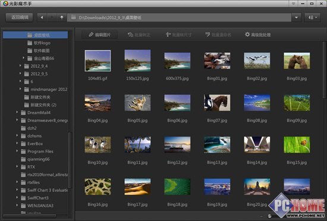Screen dimensions: 327x221
Task: Expand the DreamMail4 folder arrow
Action: coord(17,112)
